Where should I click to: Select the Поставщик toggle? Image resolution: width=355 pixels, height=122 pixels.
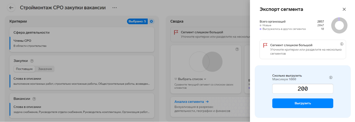(24, 69)
